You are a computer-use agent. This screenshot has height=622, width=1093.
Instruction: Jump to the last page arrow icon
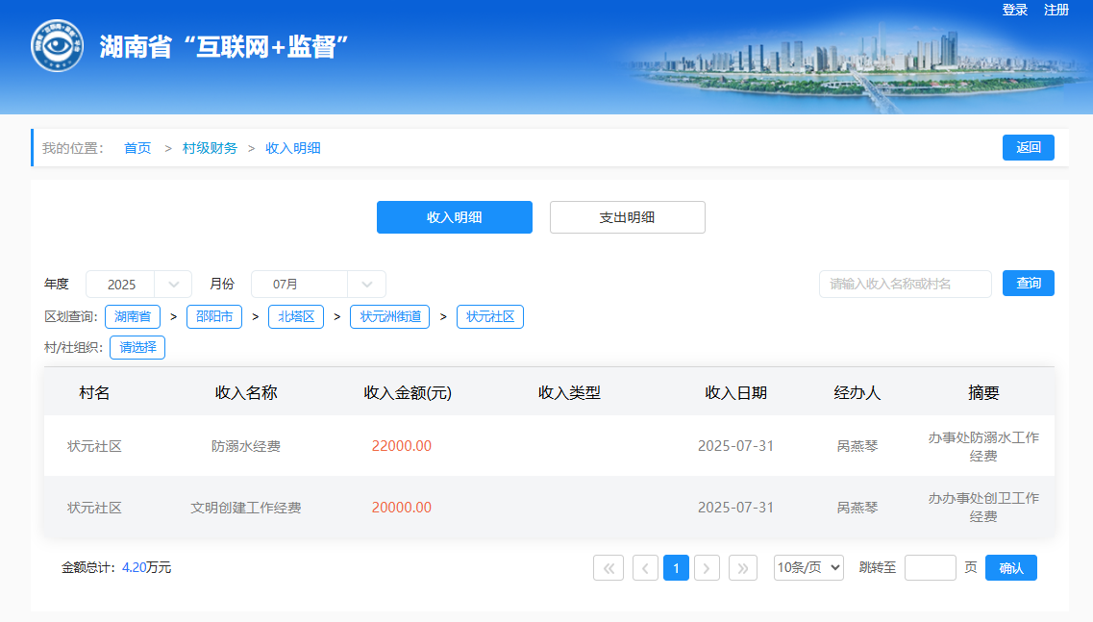pyautogui.click(x=742, y=568)
